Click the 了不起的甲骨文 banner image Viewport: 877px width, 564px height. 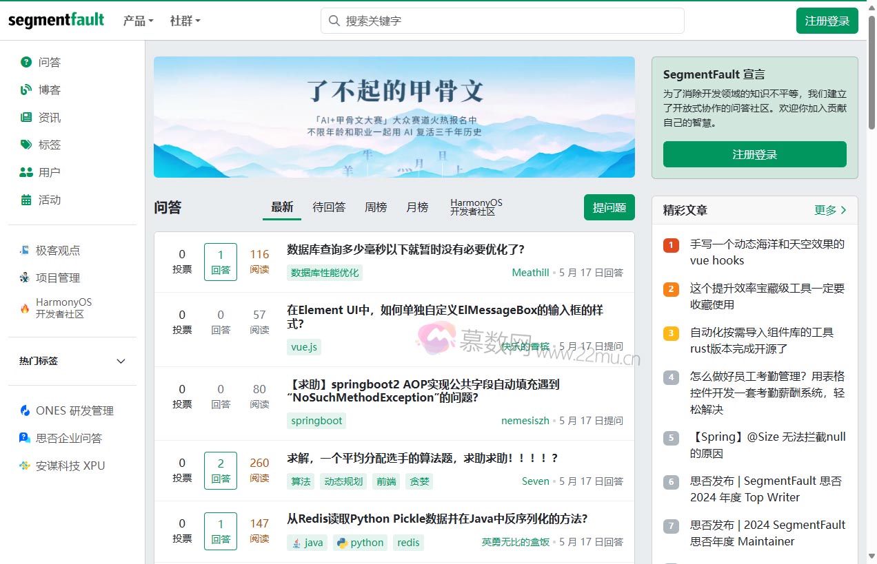pos(394,117)
